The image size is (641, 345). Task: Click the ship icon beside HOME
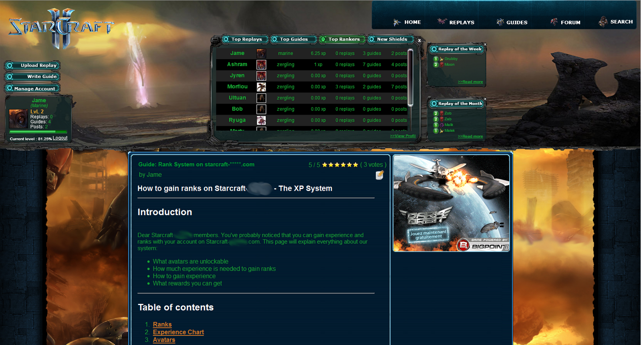(x=397, y=22)
